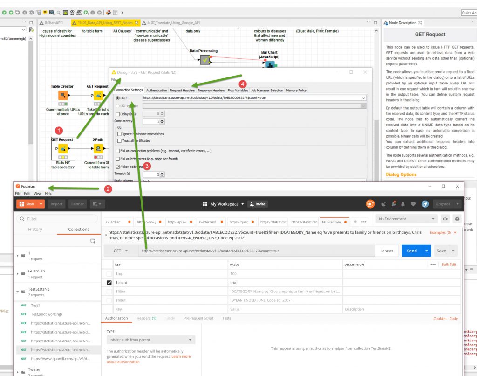Enable Ignore hostname mismatches checkbox
Viewport: 477px width, 376px height.
click(x=120, y=134)
